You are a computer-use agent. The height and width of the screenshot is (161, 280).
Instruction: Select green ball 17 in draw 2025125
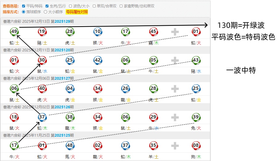pyautogui.click(x=14, y=146)
